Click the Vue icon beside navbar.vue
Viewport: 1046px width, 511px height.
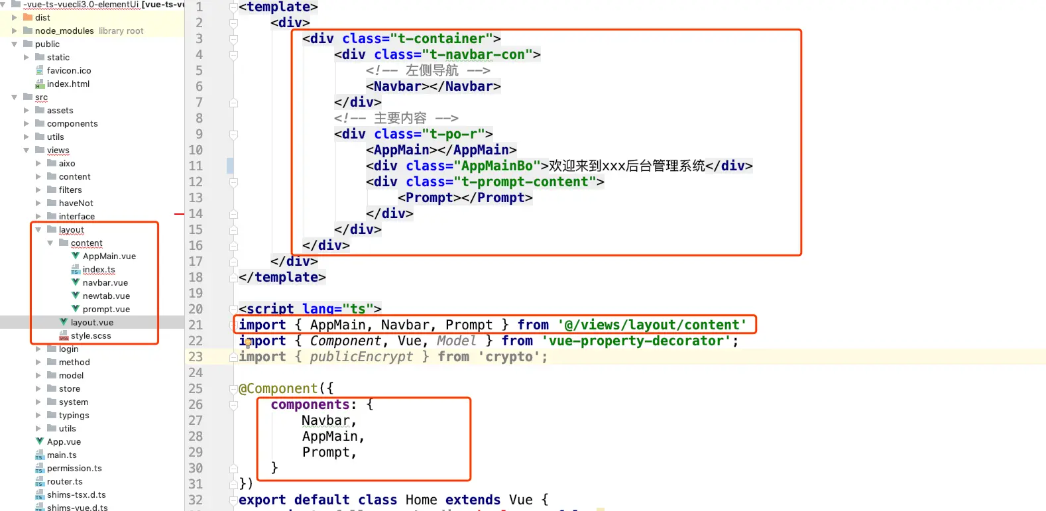point(76,282)
